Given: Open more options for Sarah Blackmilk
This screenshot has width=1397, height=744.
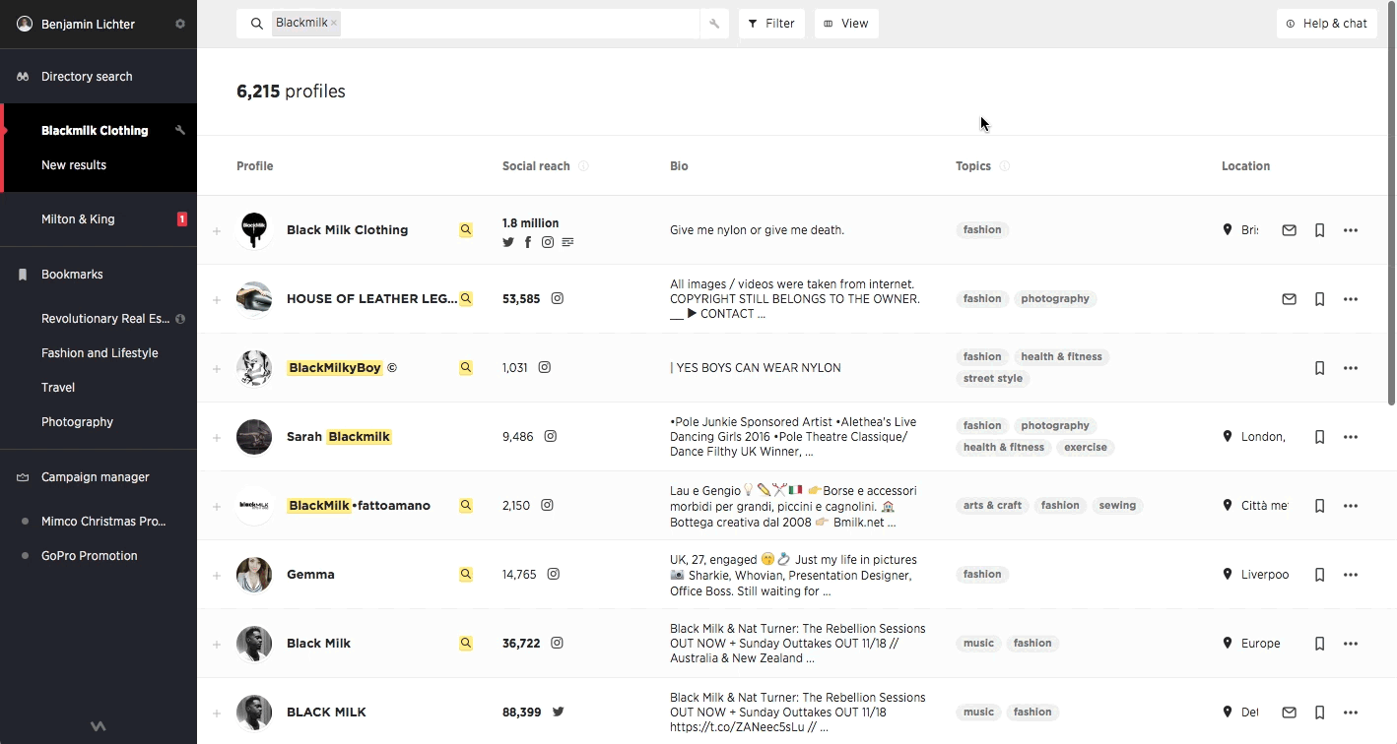Looking at the screenshot, I should tap(1351, 437).
